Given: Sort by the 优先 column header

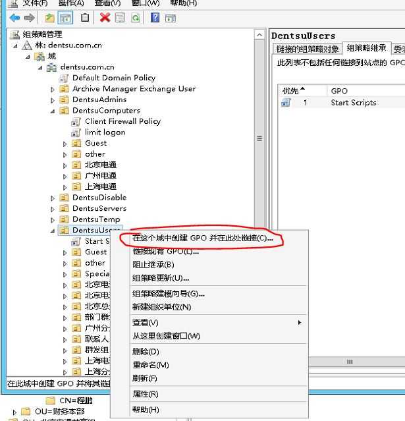Looking at the screenshot, I should coord(302,91).
